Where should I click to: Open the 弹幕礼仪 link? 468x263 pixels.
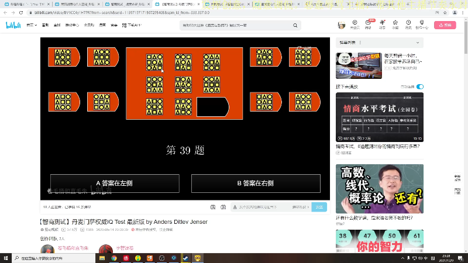coord(300,207)
